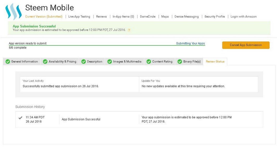Open Live App Testing
Screen dimensions: 277x149
79,17
